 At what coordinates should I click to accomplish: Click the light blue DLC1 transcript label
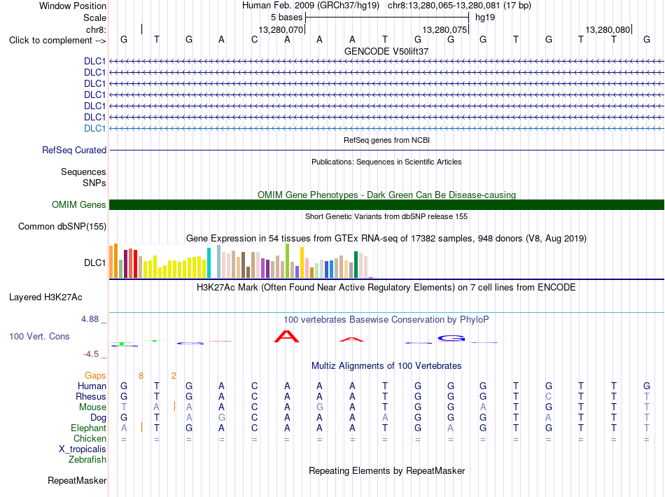pos(95,129)
